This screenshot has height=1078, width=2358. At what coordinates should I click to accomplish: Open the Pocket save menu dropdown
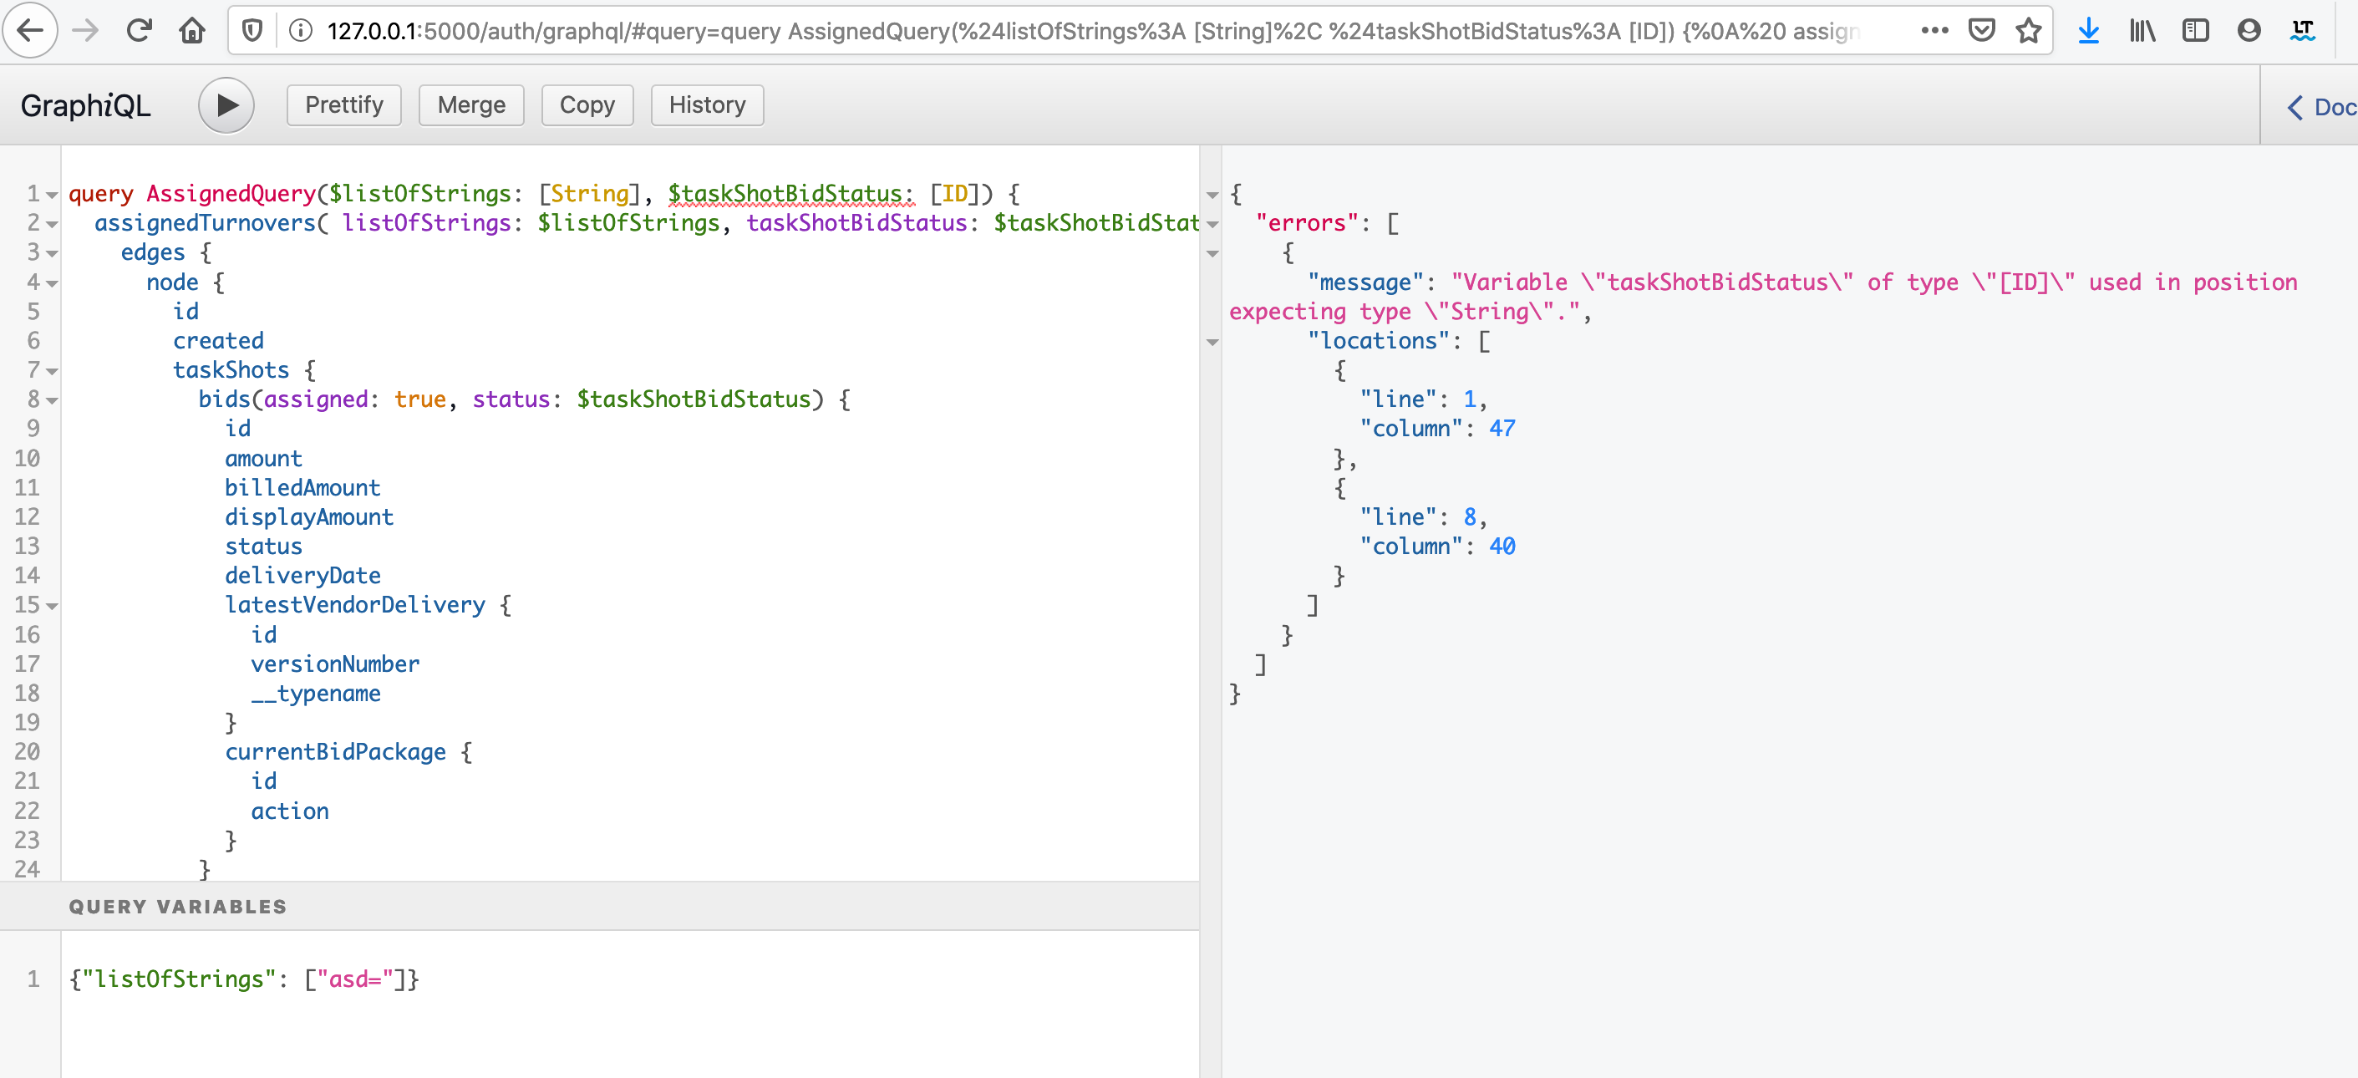[1982, 30]
